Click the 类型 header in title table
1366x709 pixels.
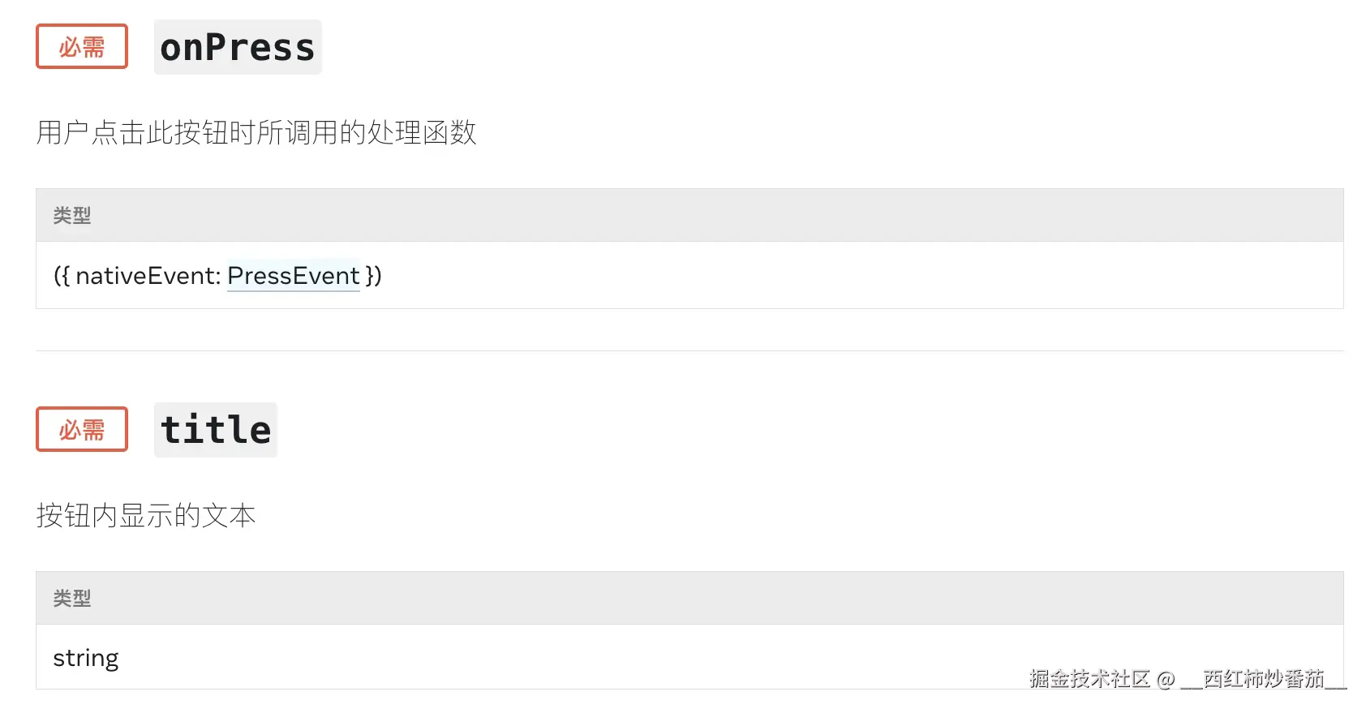(x=72, y=598)
